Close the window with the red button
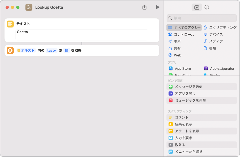Image resolution: width=240 pixels, height=157 pixels. tap(7, 7)
